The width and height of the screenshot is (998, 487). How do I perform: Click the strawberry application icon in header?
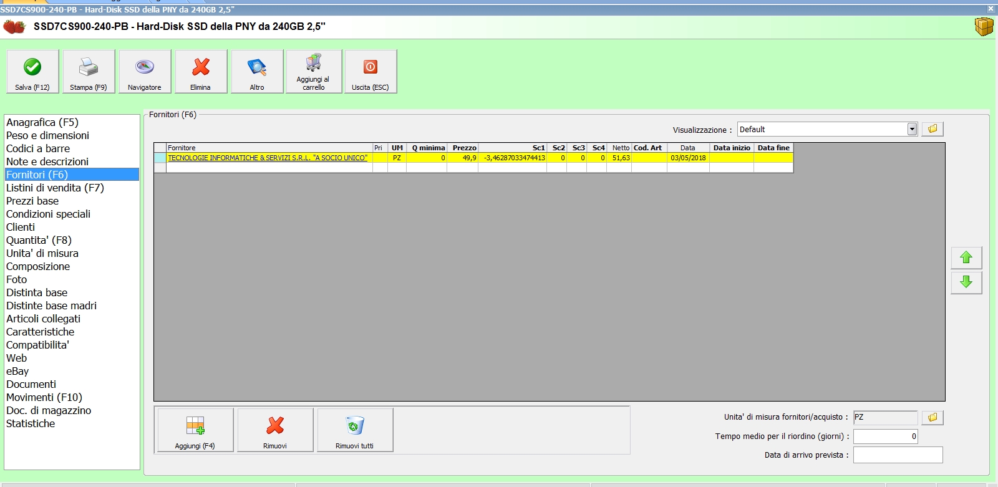click(14, 27)
